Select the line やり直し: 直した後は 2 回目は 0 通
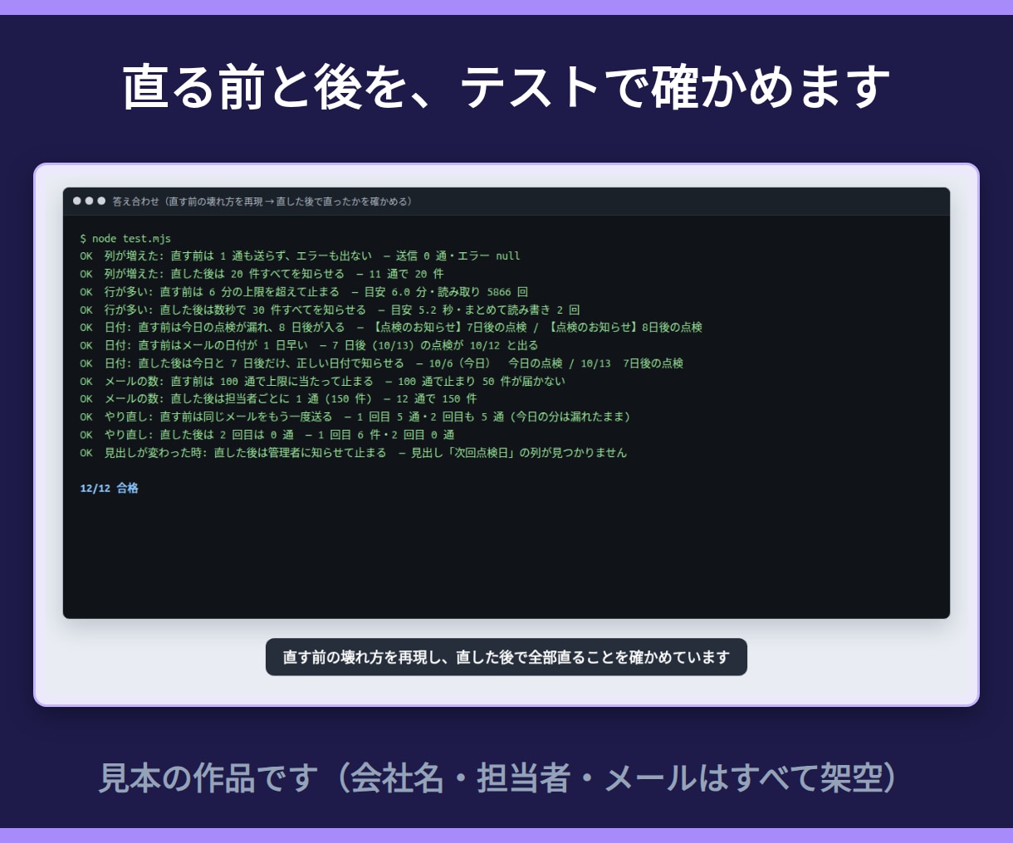 (x=267, y=435)
